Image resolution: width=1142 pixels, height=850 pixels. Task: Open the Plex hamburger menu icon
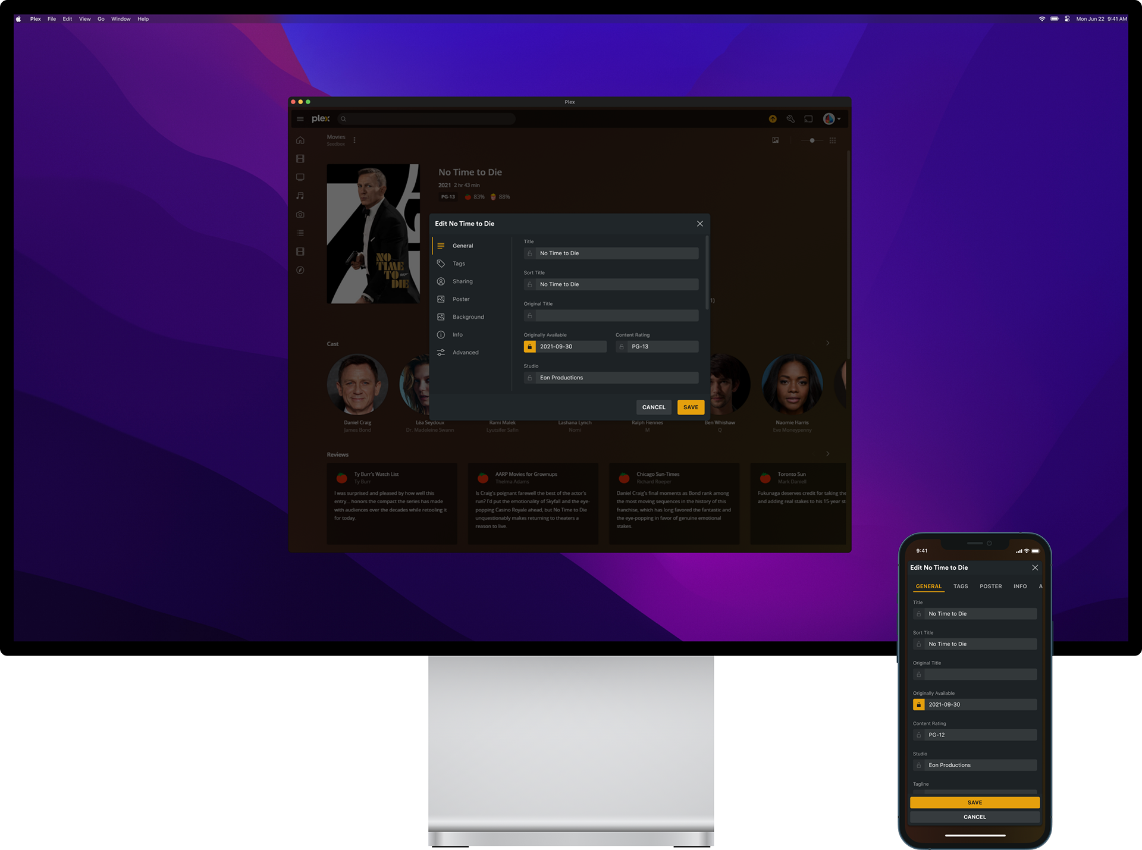(300, 119)
